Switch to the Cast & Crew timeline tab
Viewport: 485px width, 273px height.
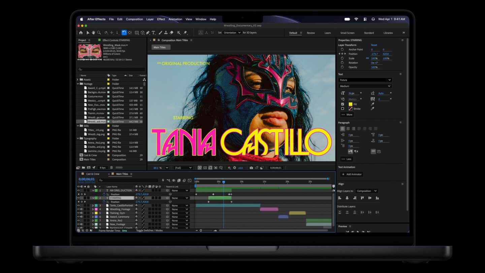coord(93,174)
